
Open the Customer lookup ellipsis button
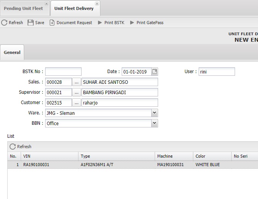(77, 103)
